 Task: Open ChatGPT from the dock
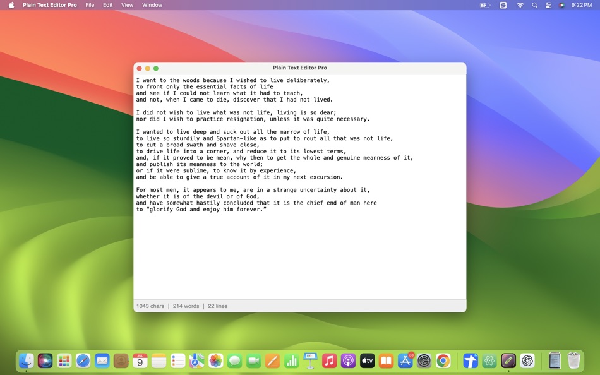[527, 360]
